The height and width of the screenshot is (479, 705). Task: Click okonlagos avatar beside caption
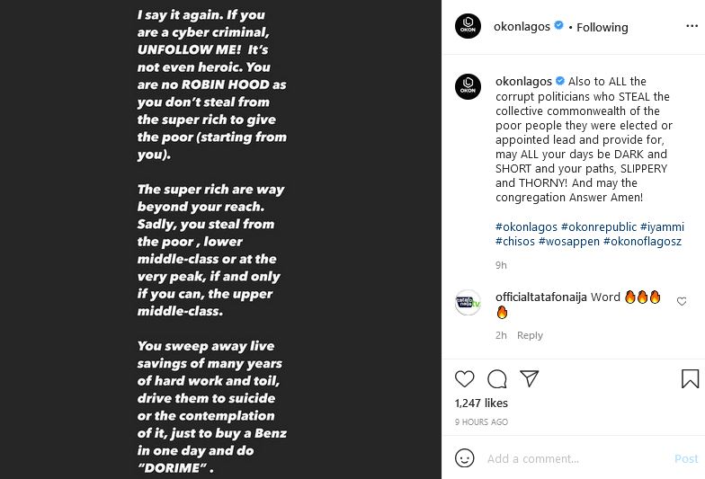(x=469, y=87)
